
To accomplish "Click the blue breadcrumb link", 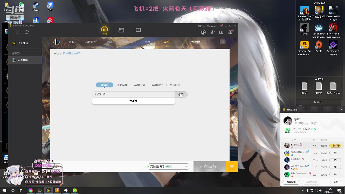I will pos(72,53).
